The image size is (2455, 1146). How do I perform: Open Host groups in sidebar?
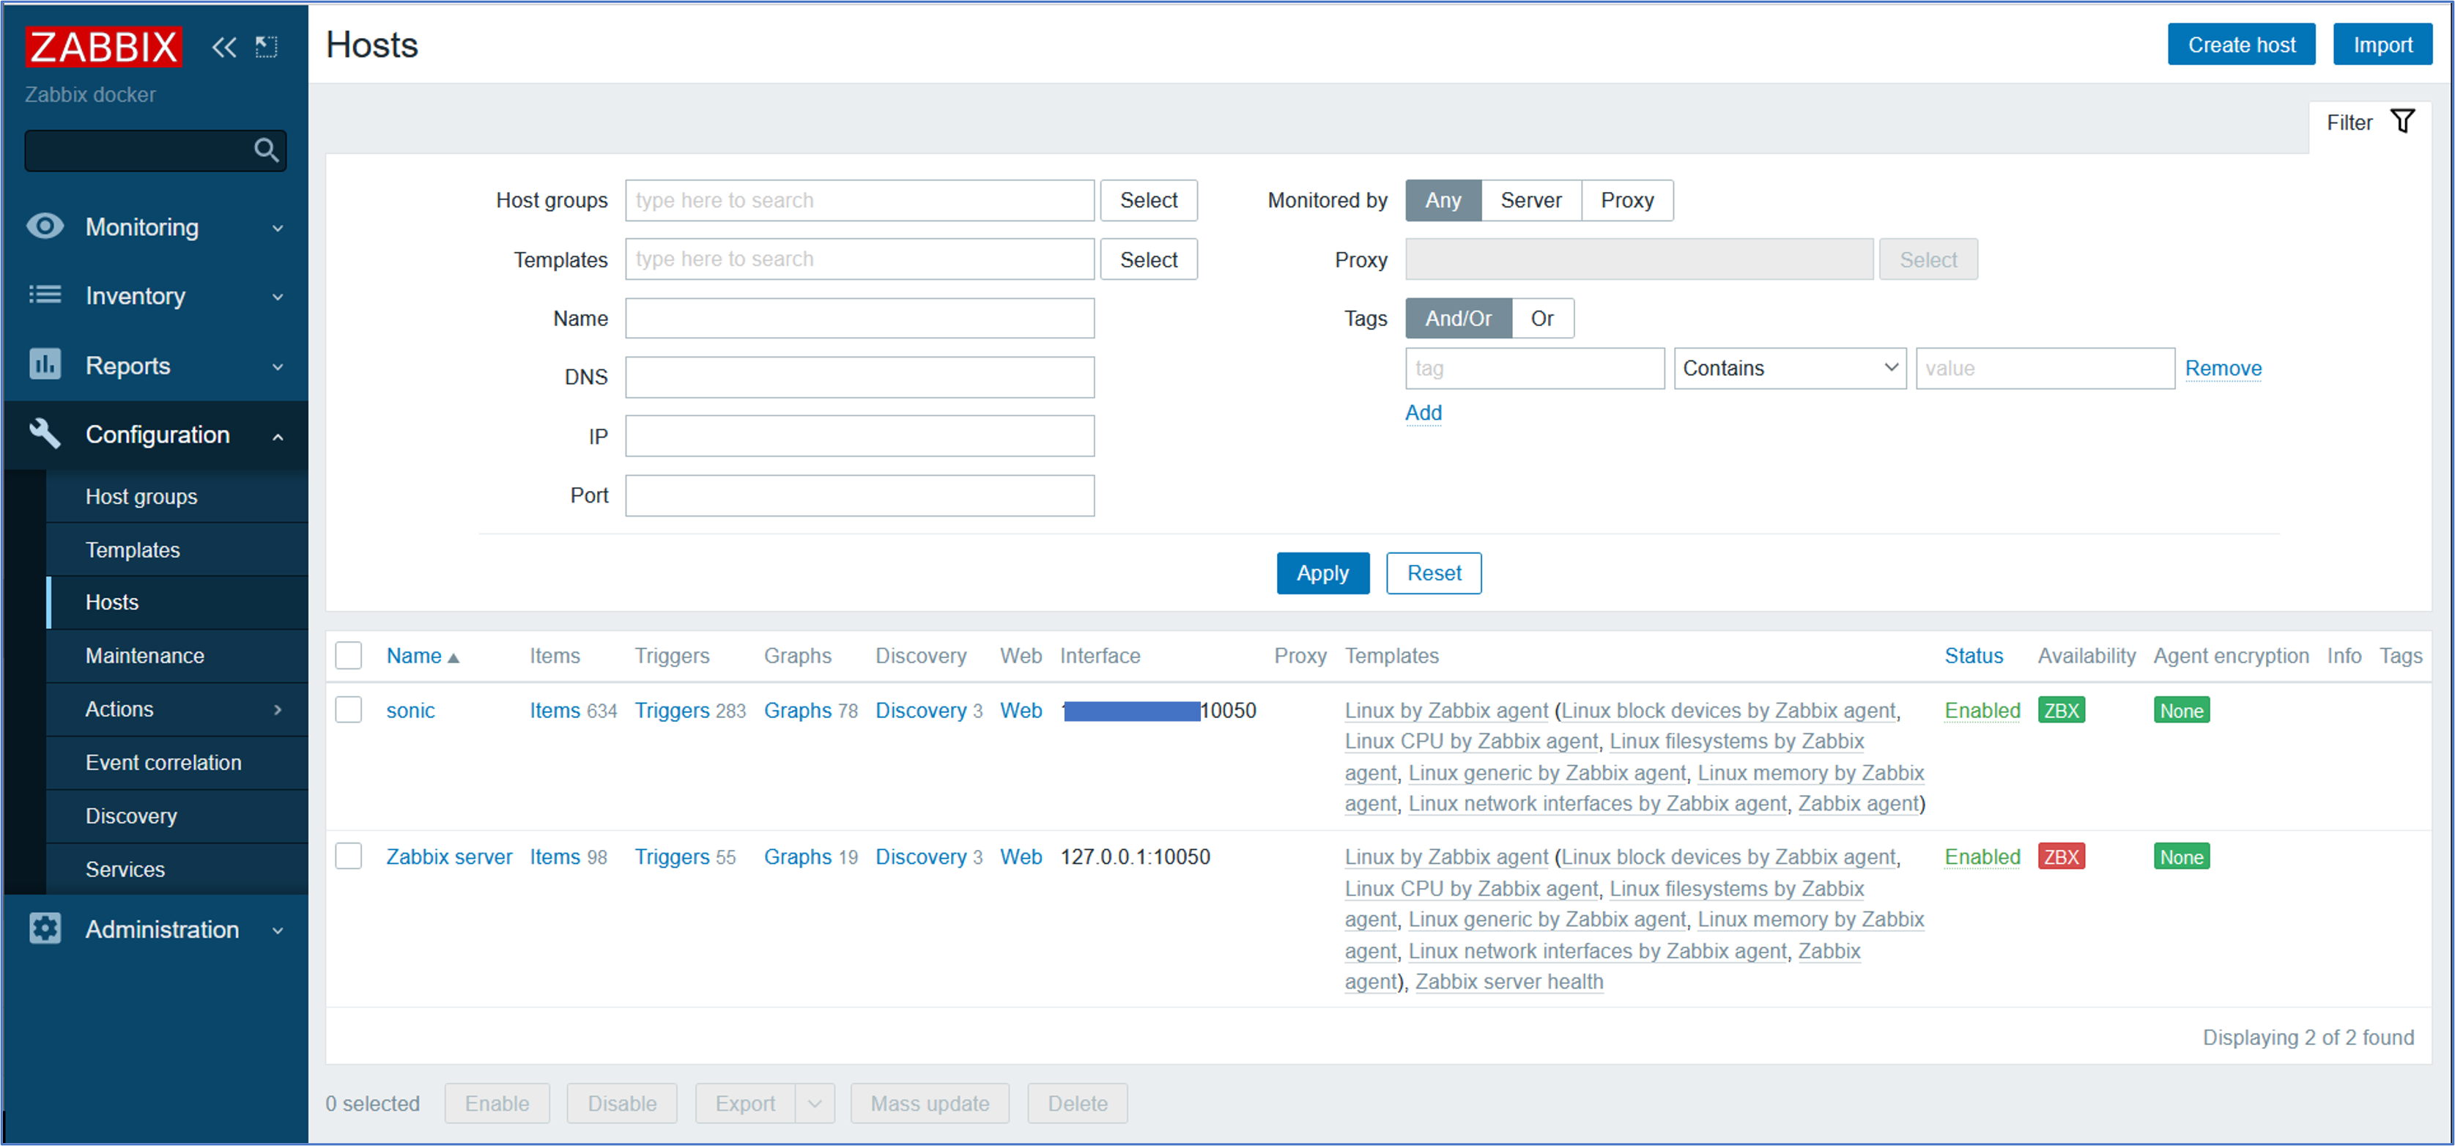click(142, 497)
